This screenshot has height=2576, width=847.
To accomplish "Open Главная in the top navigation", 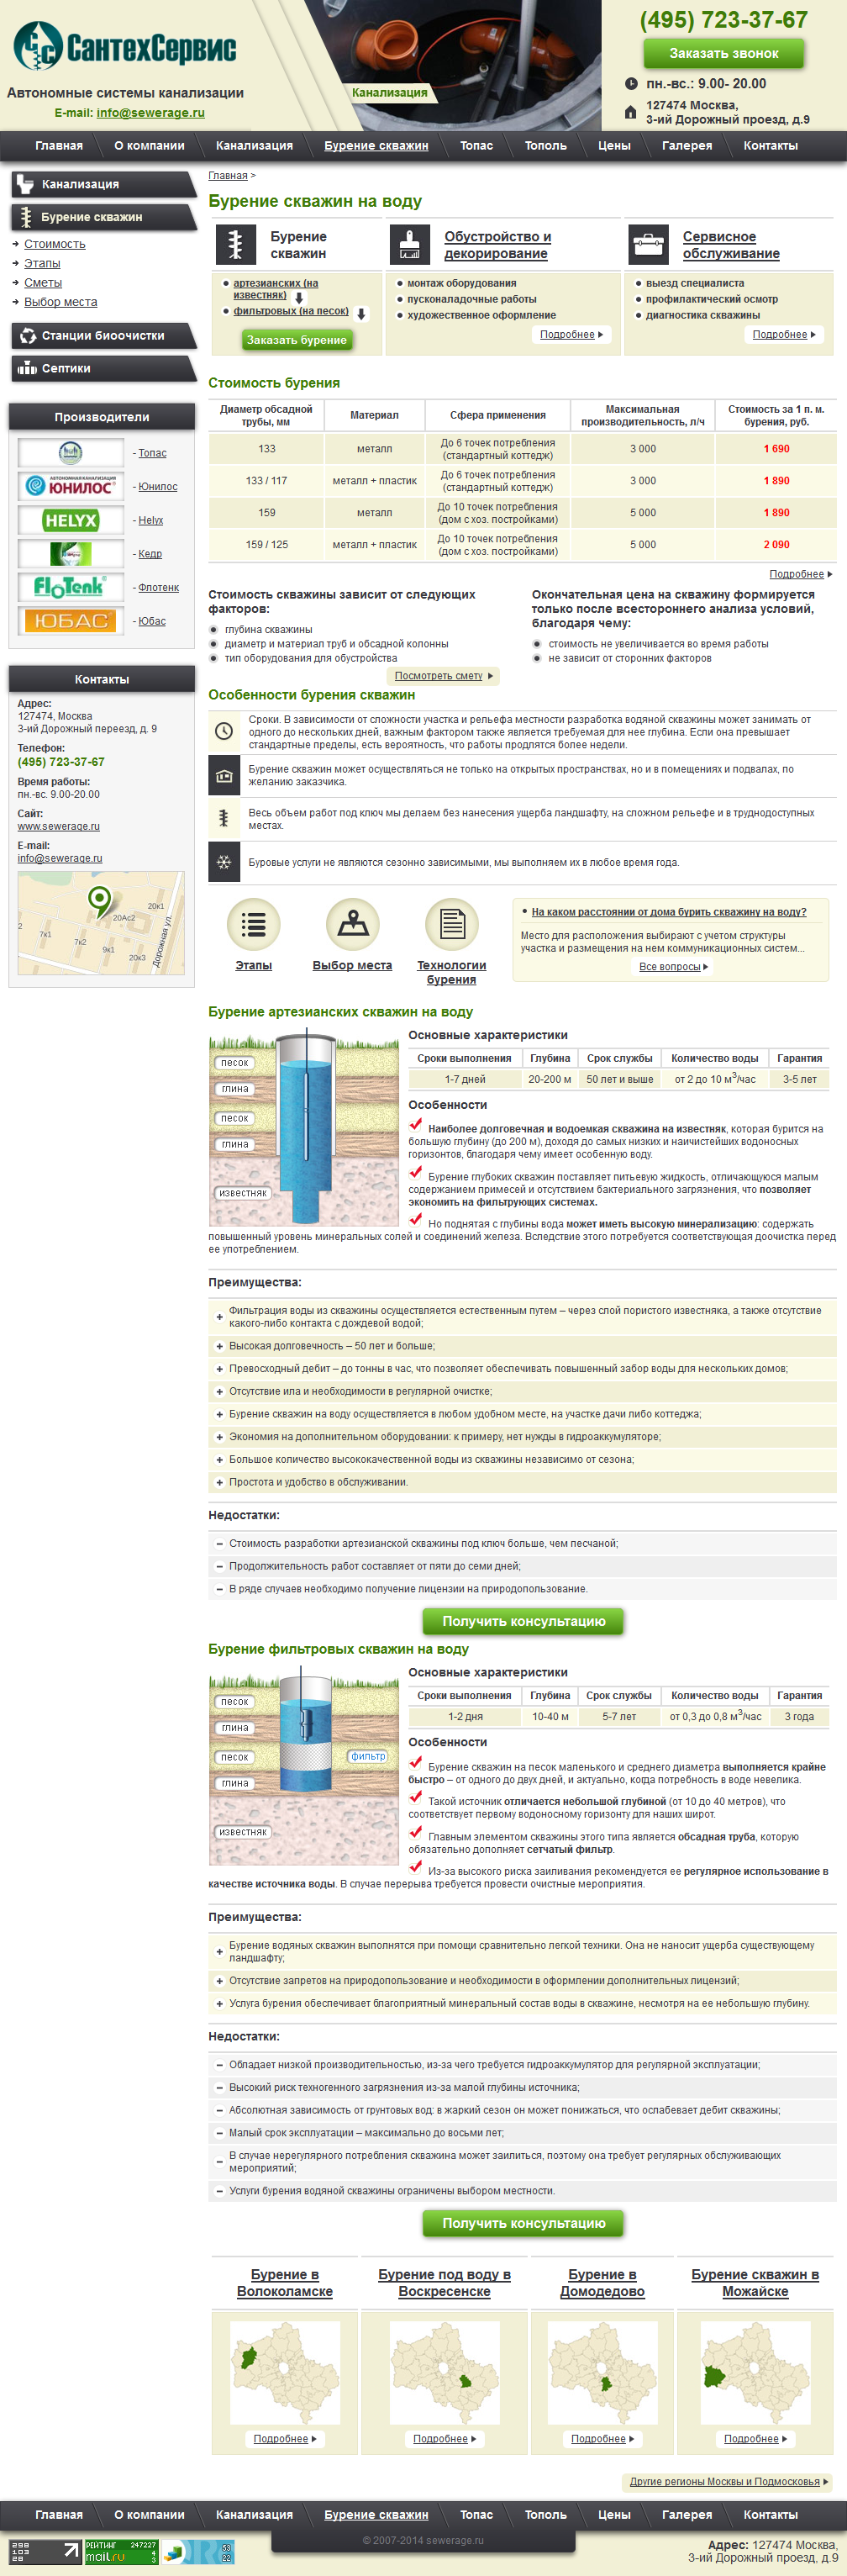I will click(59, 146).
